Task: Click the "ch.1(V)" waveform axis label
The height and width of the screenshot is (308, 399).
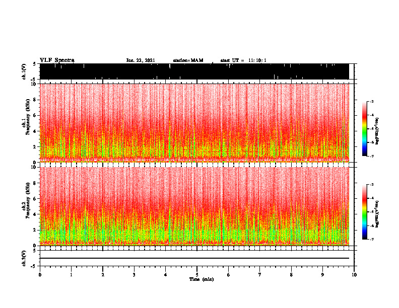Action: pos(24,71)
